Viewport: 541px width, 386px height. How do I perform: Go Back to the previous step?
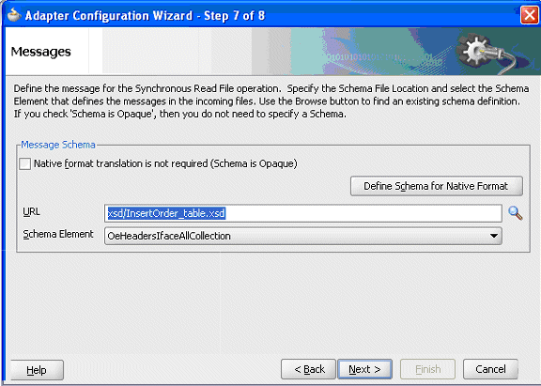point(308,369)
